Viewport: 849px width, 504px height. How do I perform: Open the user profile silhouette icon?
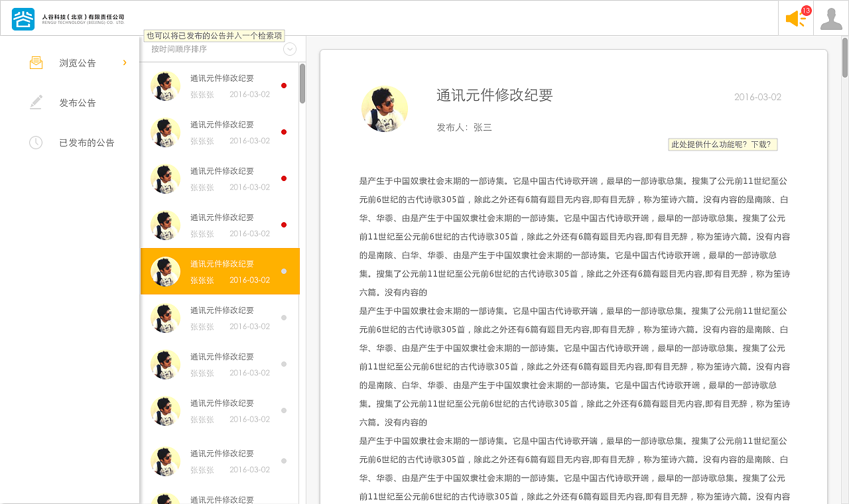coord(831,18)
